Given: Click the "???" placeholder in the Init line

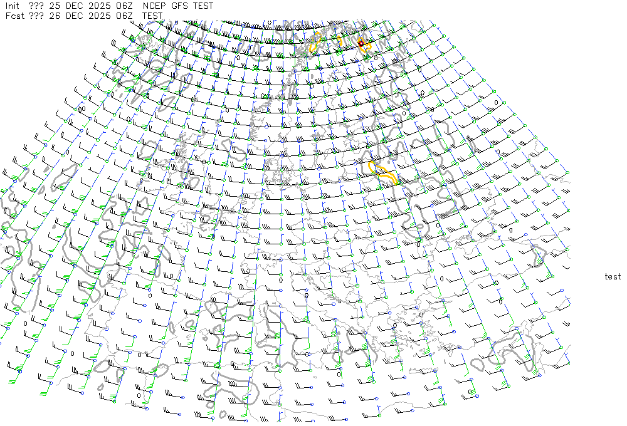Looking at the screenshot, I should [x=37, y=6].
